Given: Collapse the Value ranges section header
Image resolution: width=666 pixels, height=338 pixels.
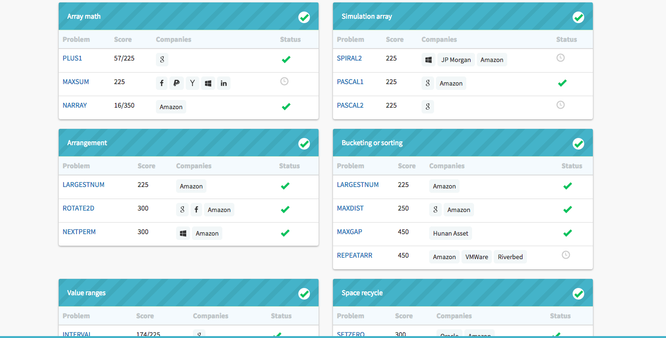Looking at the screenshot, I should 87,293.
